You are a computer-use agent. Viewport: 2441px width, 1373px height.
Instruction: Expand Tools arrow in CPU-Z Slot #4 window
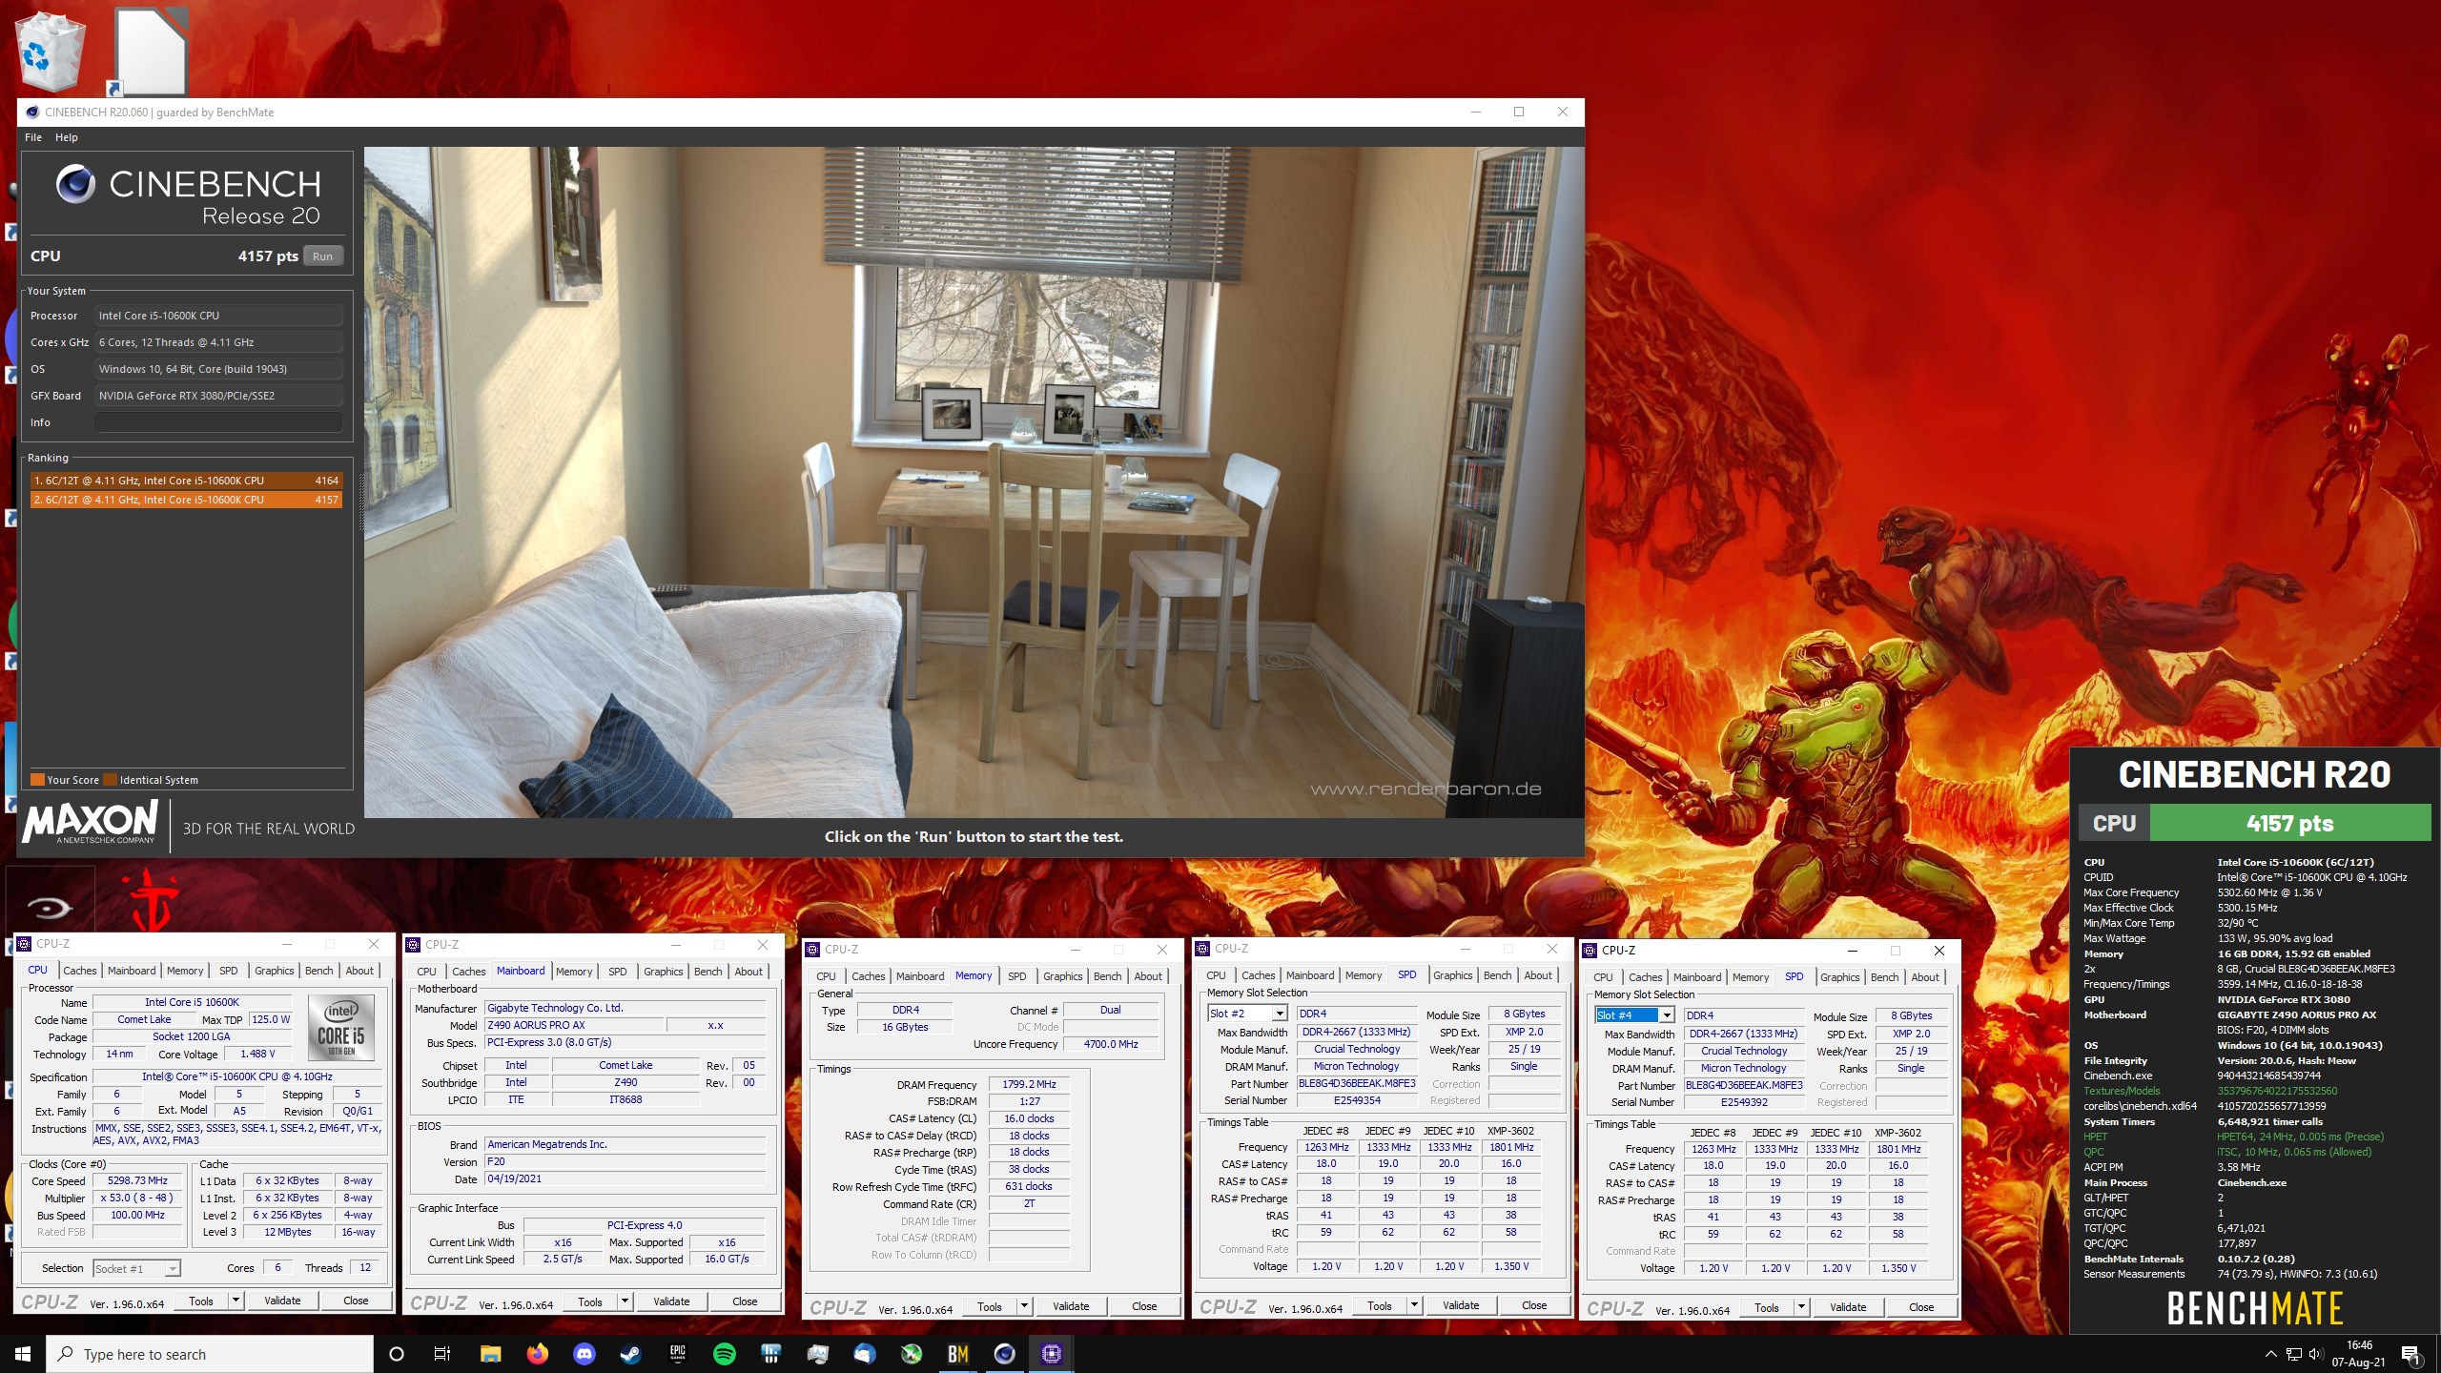click(x=1801, y=1307)
